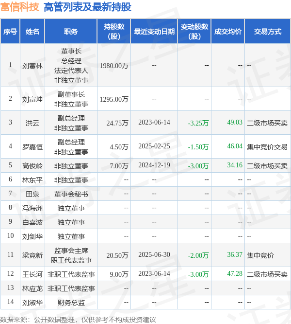Click the name 高俊岭
The image size is (291, 324).
(32, 166)
